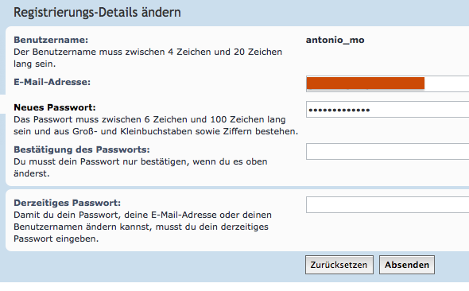Click the Derzeitiges Passwort label

pyautogui.click(x=68, y=203)
